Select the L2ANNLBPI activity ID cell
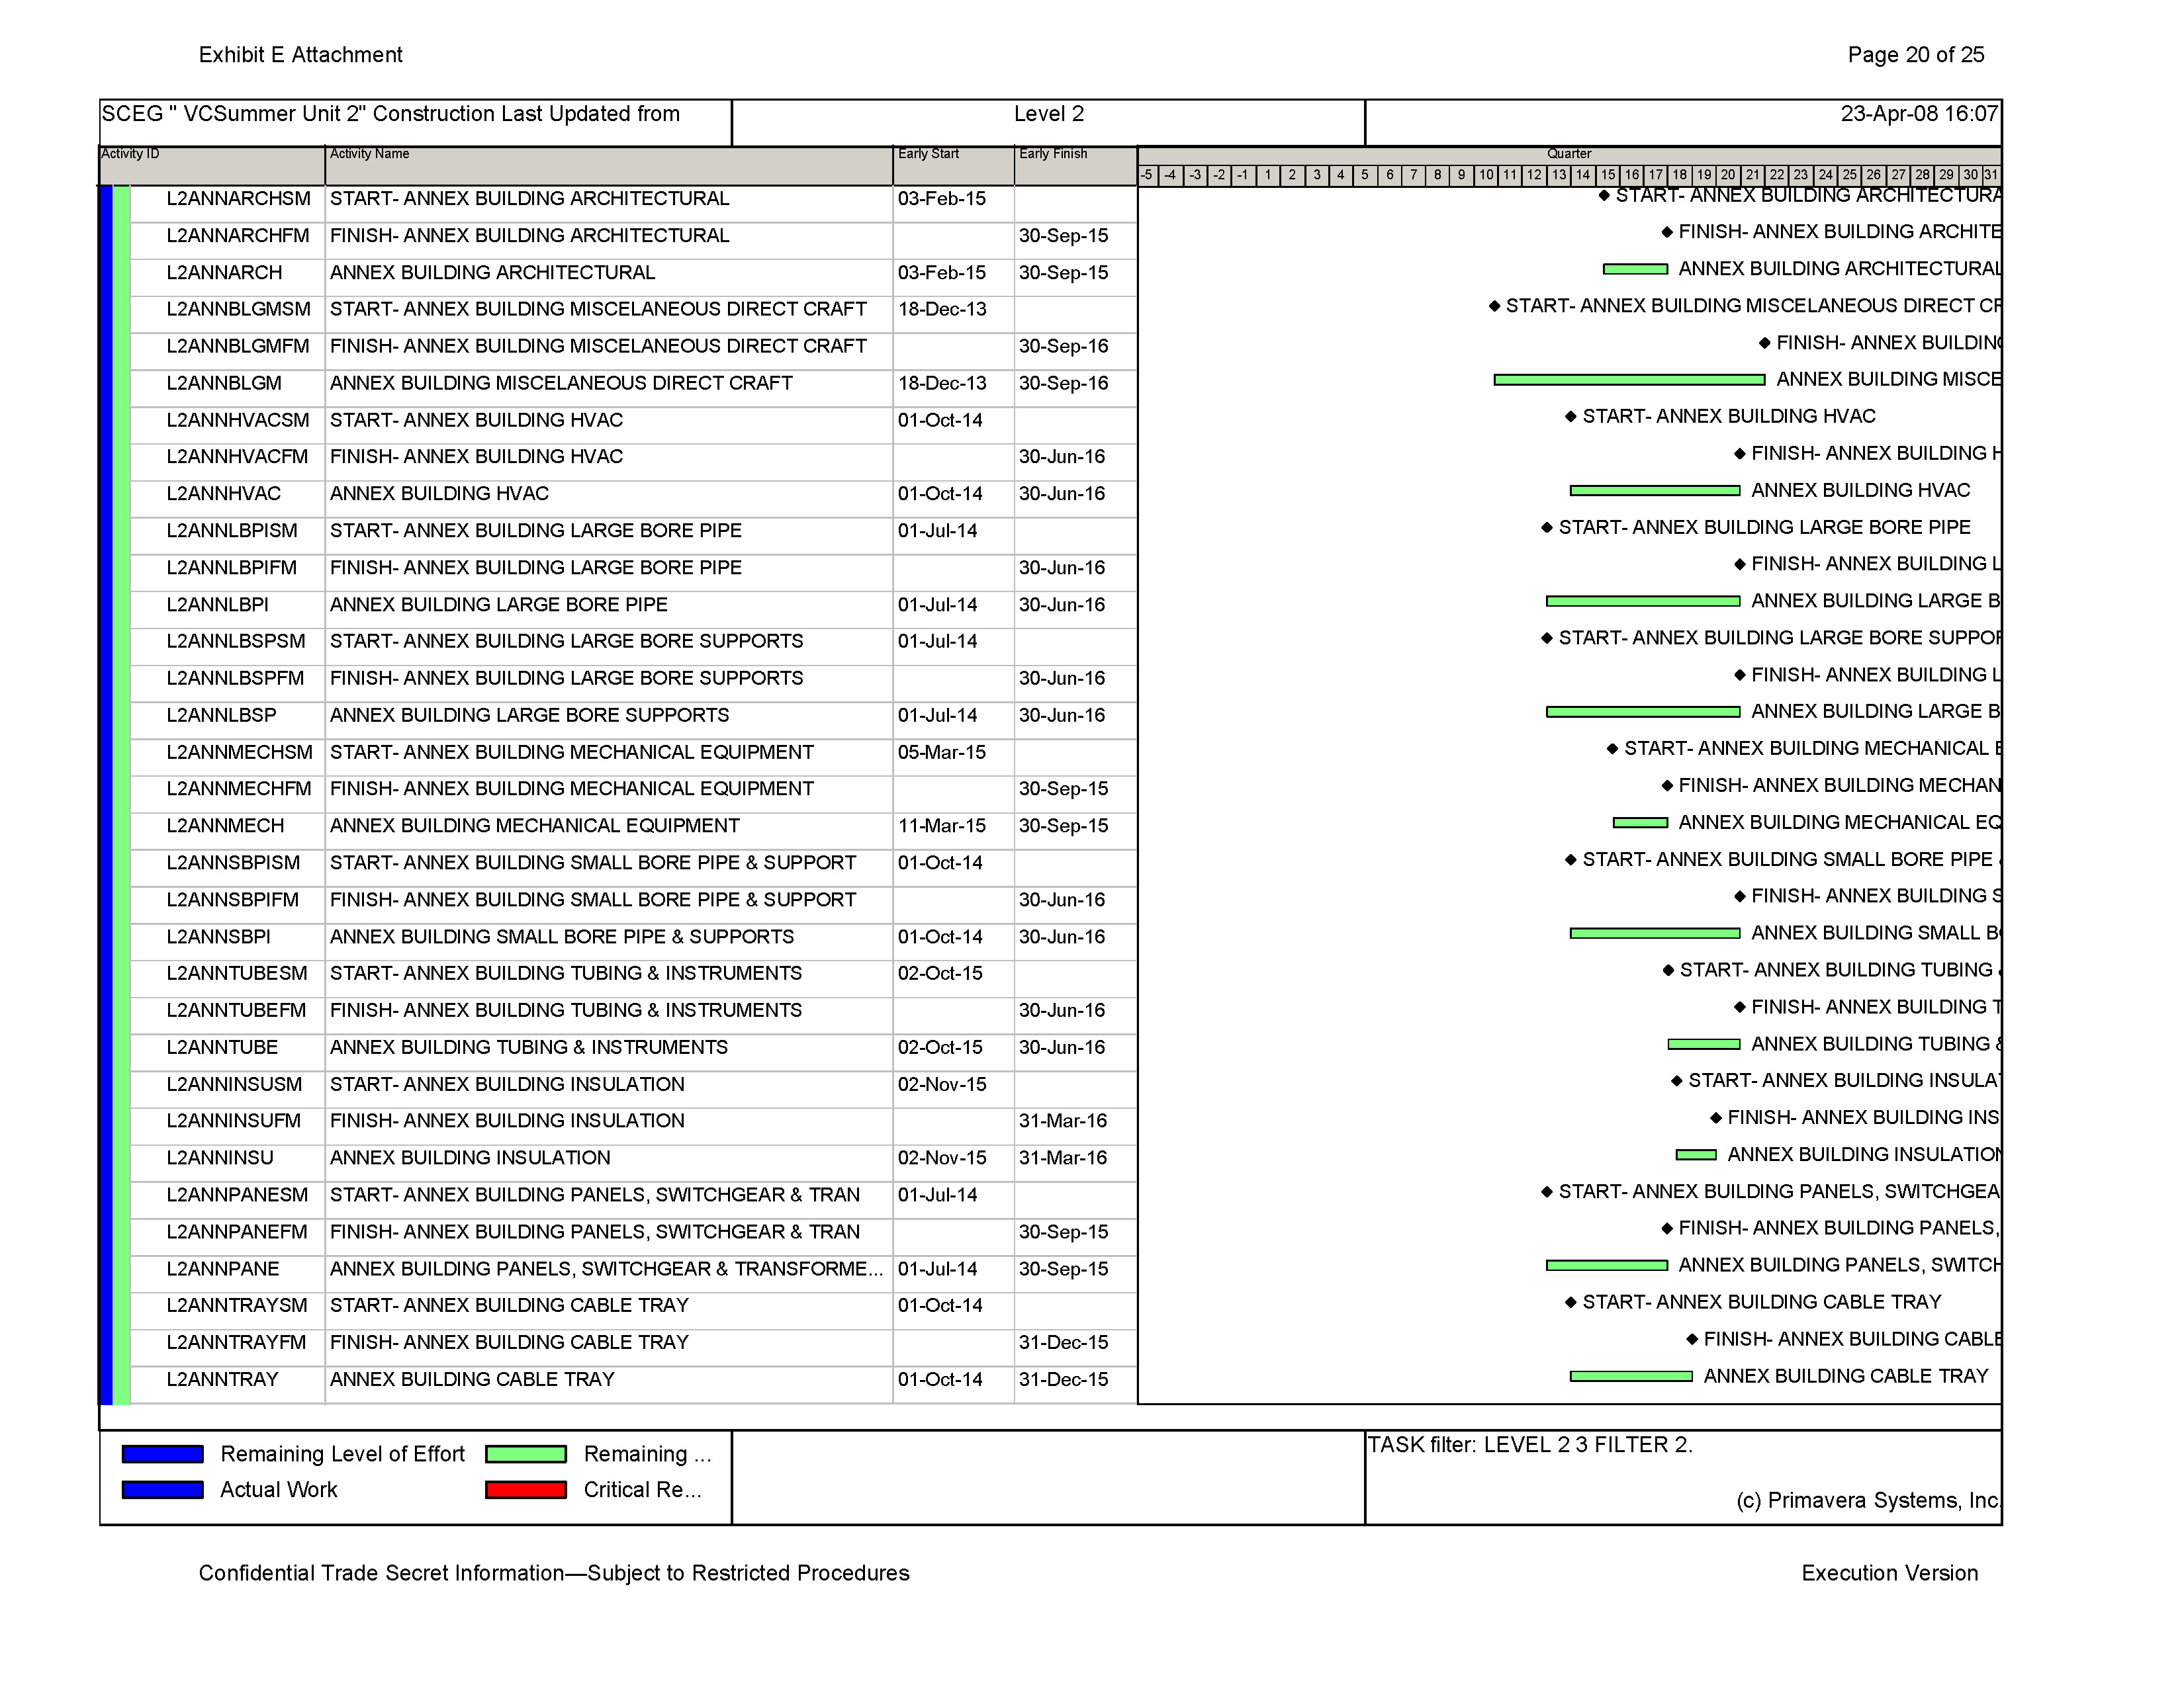Image resolution: width=2184 pixels, height=1687 pixels. pos(217,605)
